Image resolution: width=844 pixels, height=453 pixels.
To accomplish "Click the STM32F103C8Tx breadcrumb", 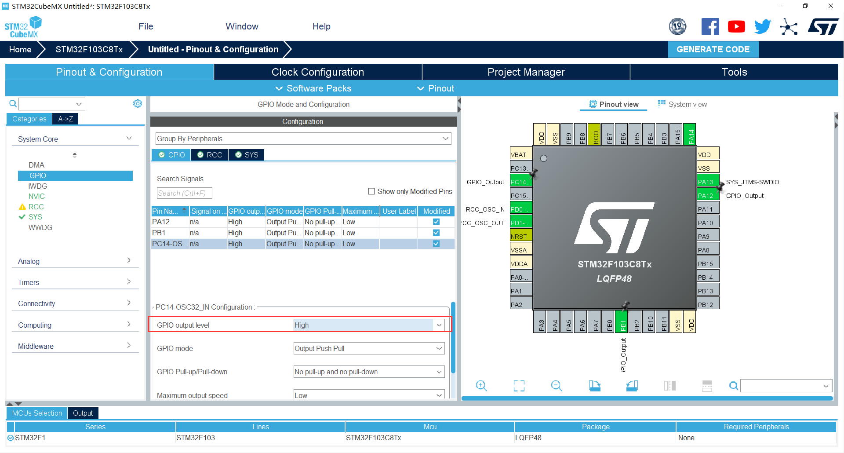I will coord(89,49).
